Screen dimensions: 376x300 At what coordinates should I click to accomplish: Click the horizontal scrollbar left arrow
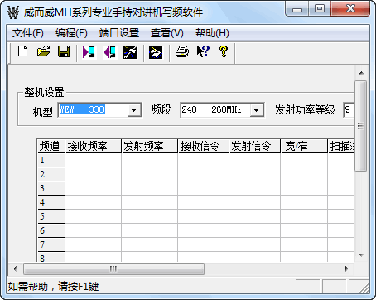tap(15, 269)
